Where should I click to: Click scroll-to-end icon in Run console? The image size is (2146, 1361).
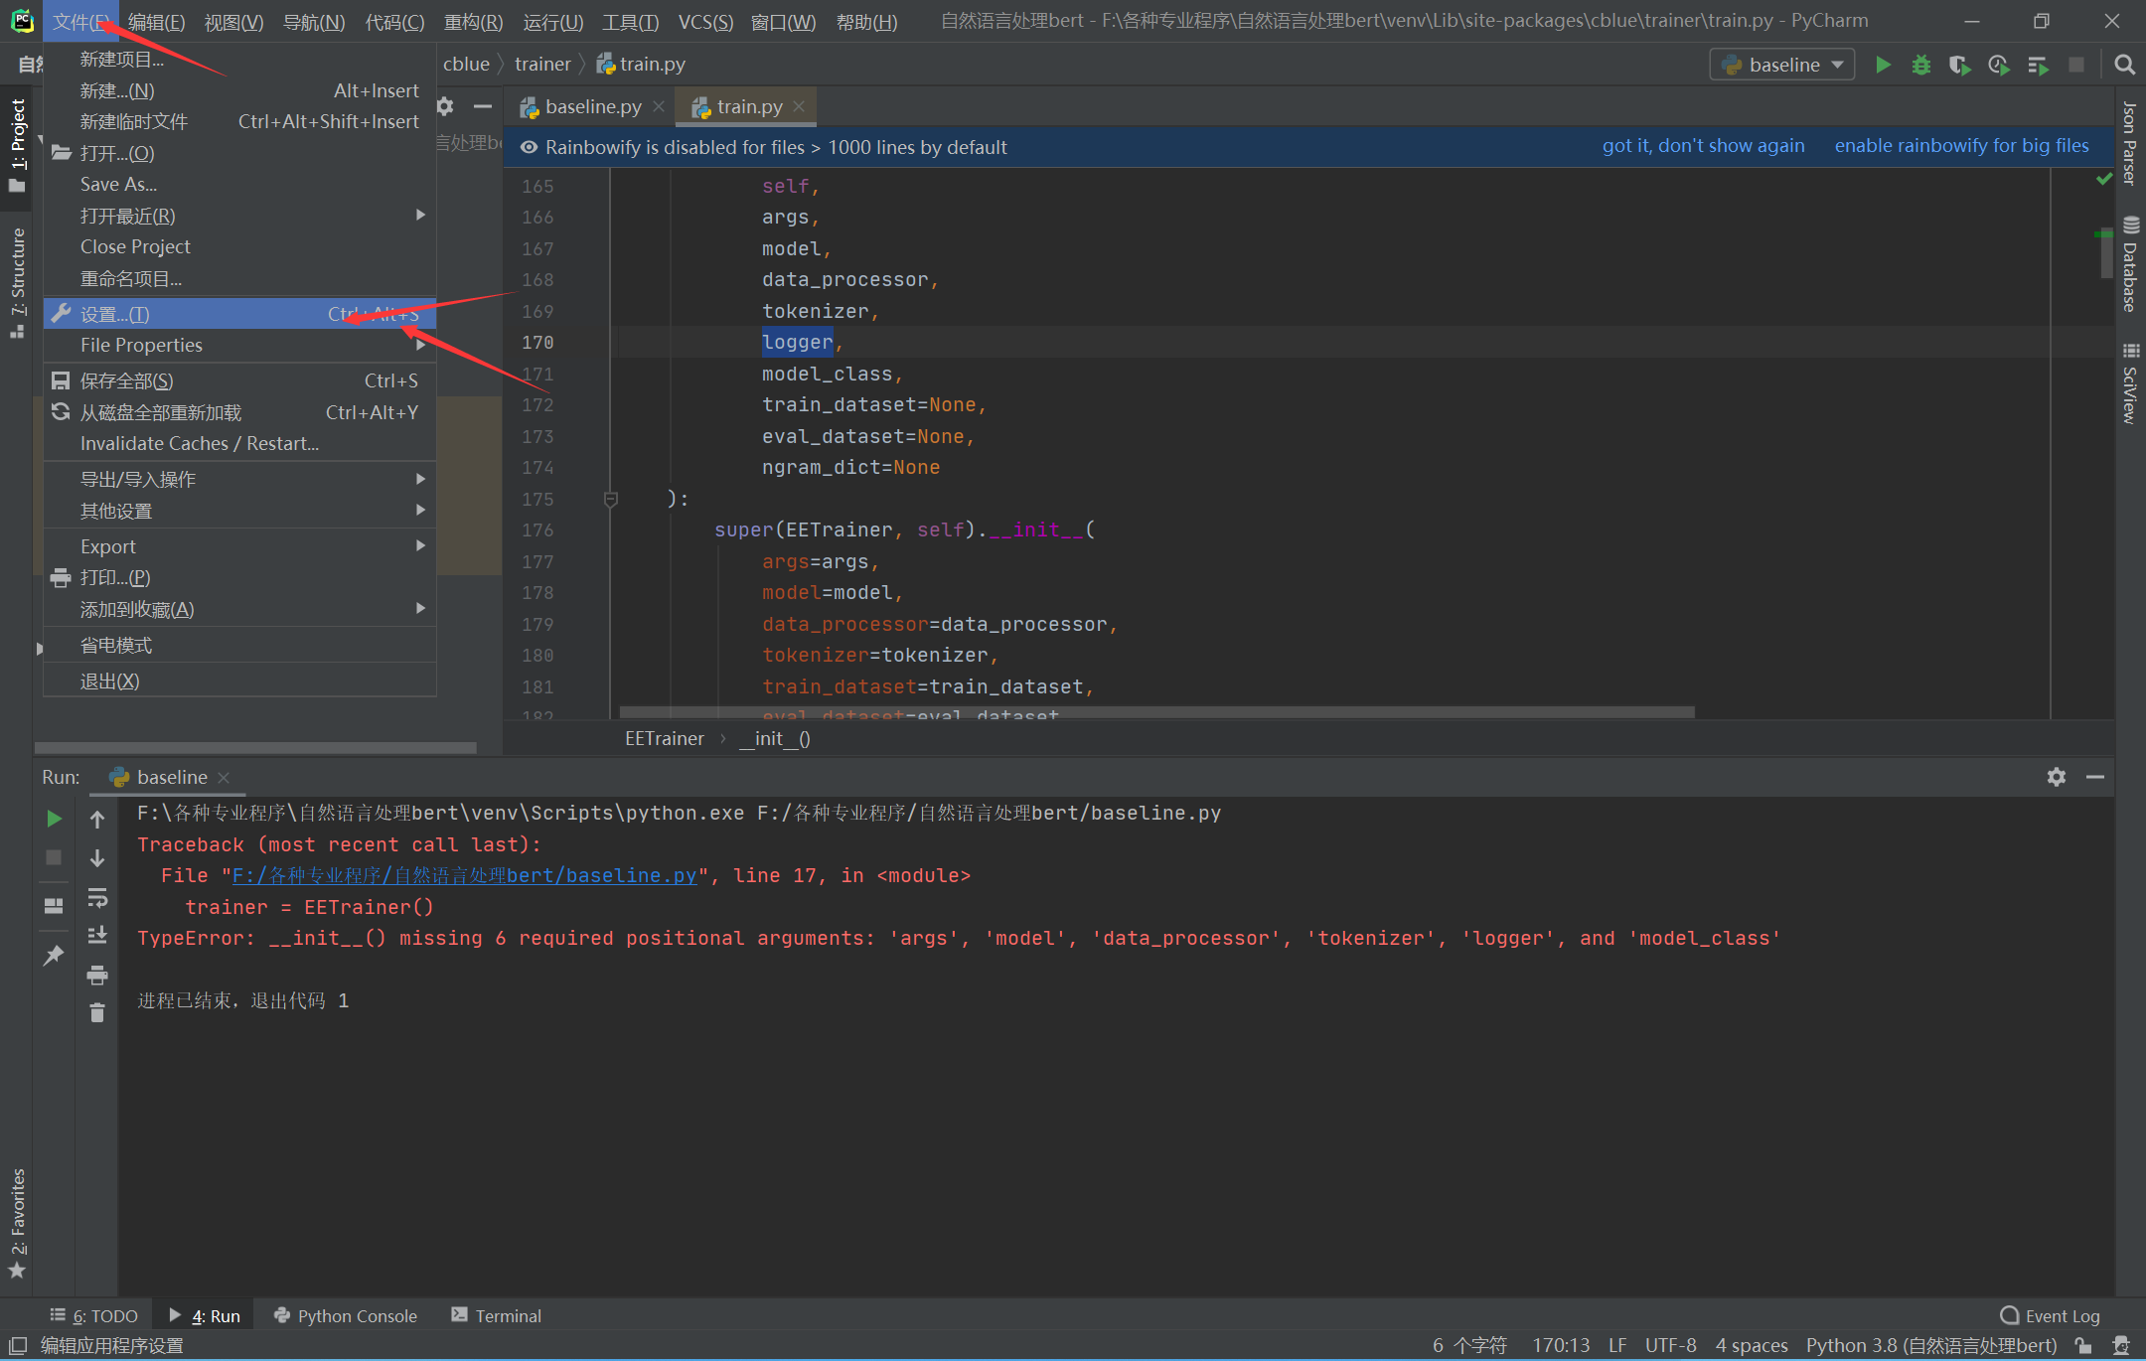click(97, 936)
